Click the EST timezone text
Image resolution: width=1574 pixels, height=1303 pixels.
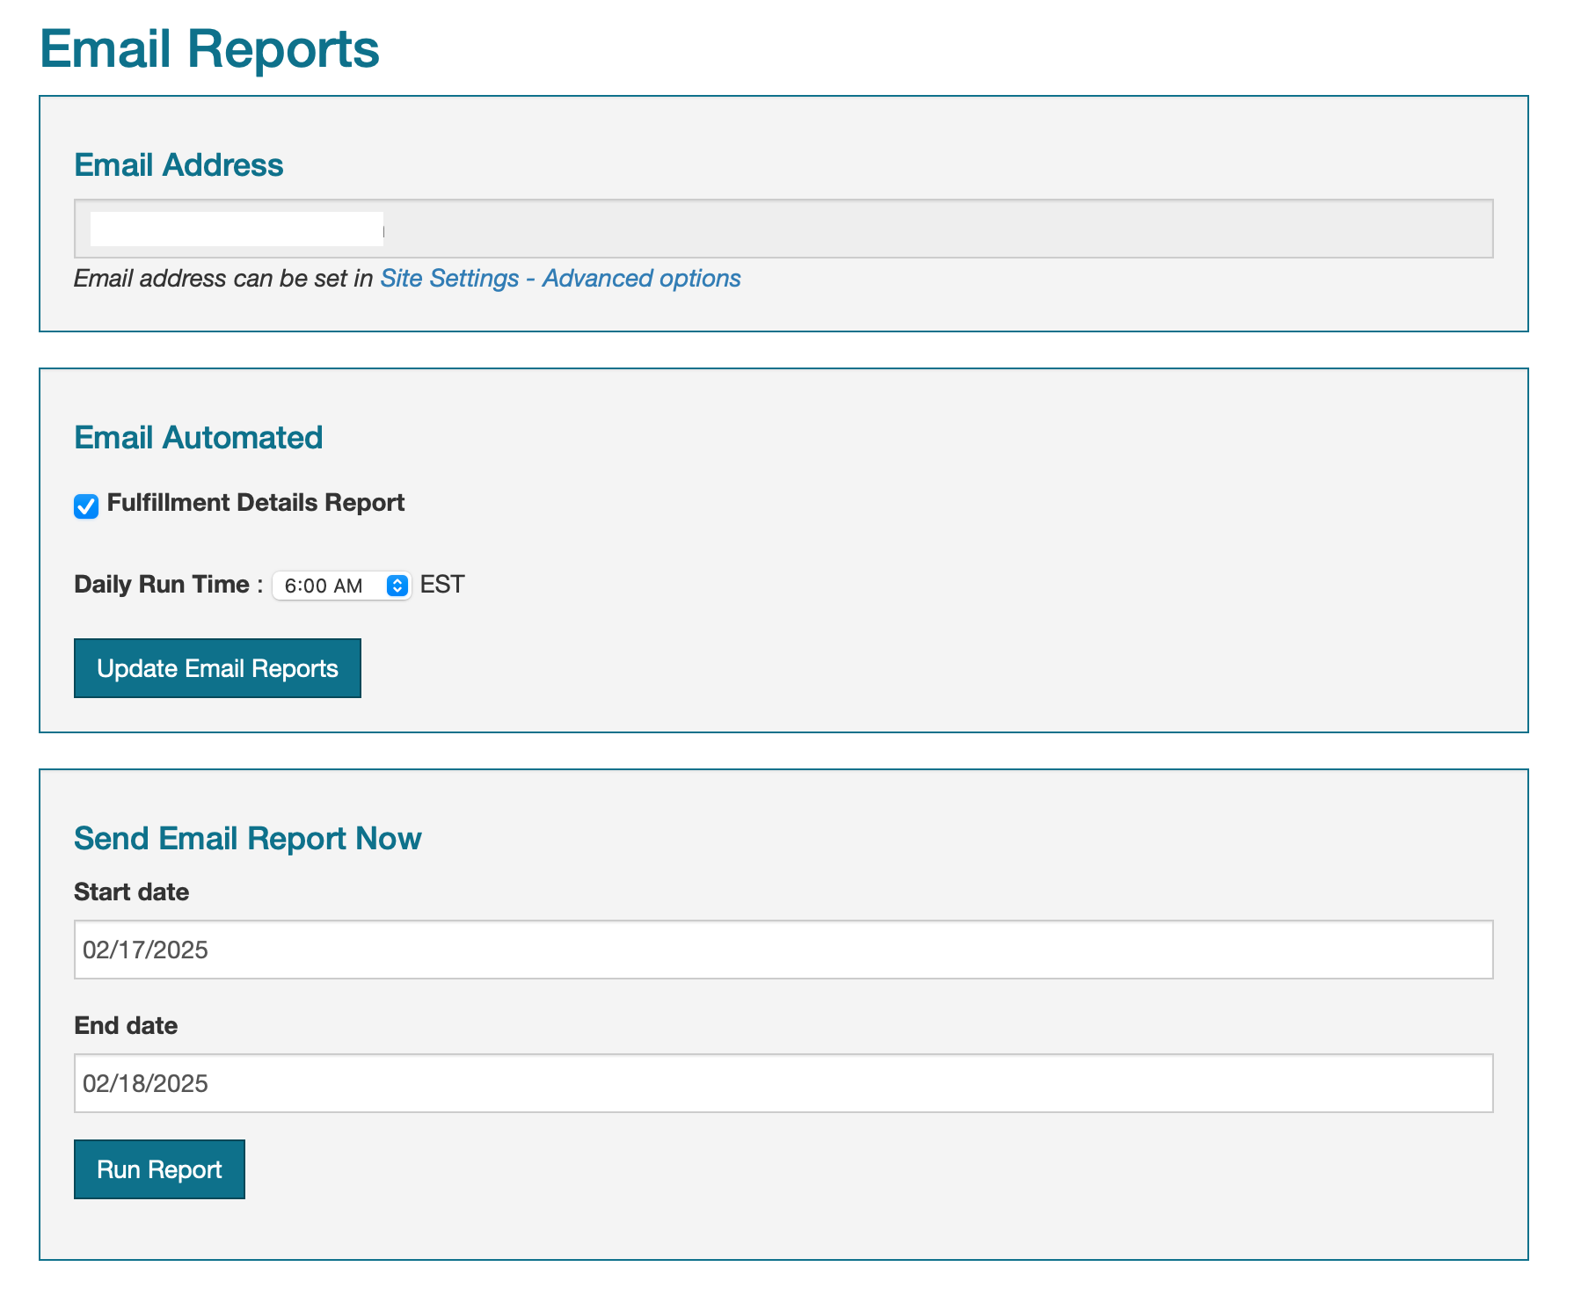pyautogui.click(x=442, y=585)
